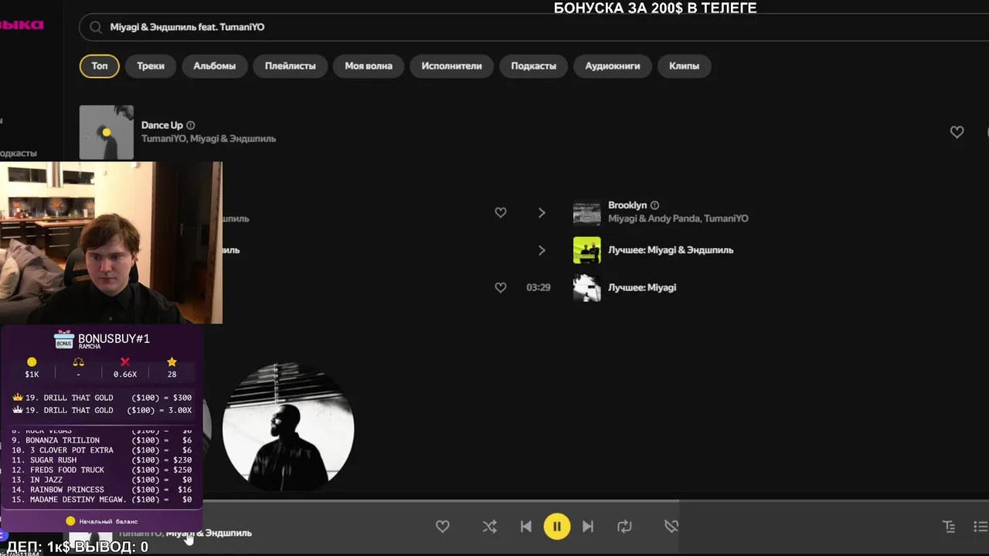Click the Подкасты sidebar item

pyautogui.click(x=18, y=154)
